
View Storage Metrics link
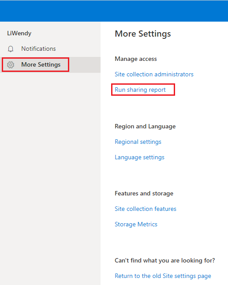(136, 224)
